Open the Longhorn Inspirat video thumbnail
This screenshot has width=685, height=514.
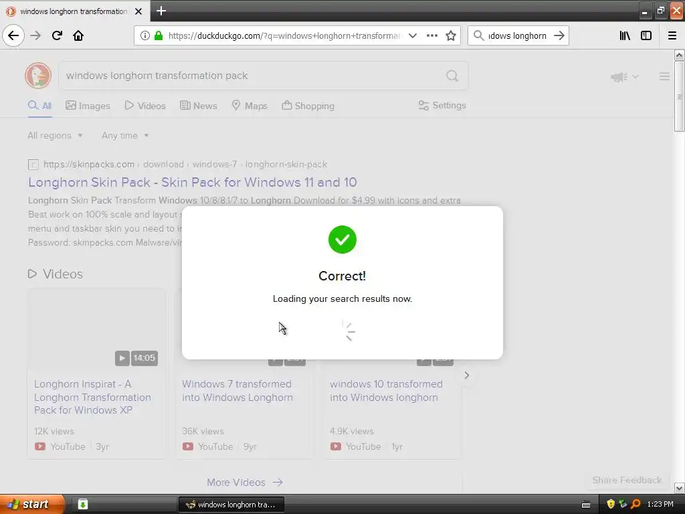[x=96, y=328]
